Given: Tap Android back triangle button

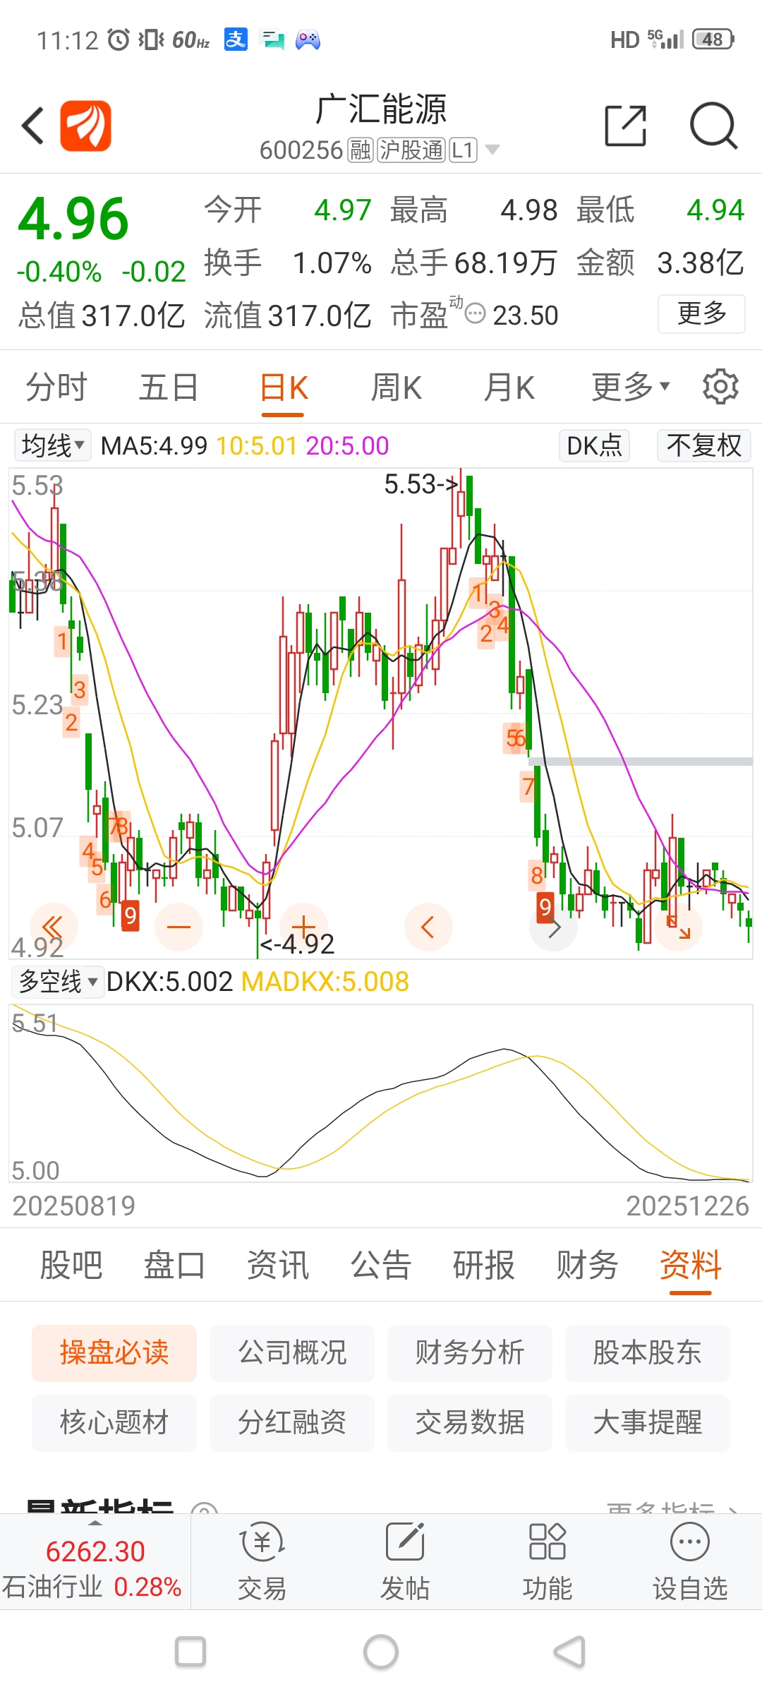Looking at the screenshot, I should [570, 1652].
